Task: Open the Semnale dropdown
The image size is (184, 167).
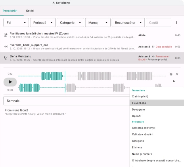Action: point(66,101)
